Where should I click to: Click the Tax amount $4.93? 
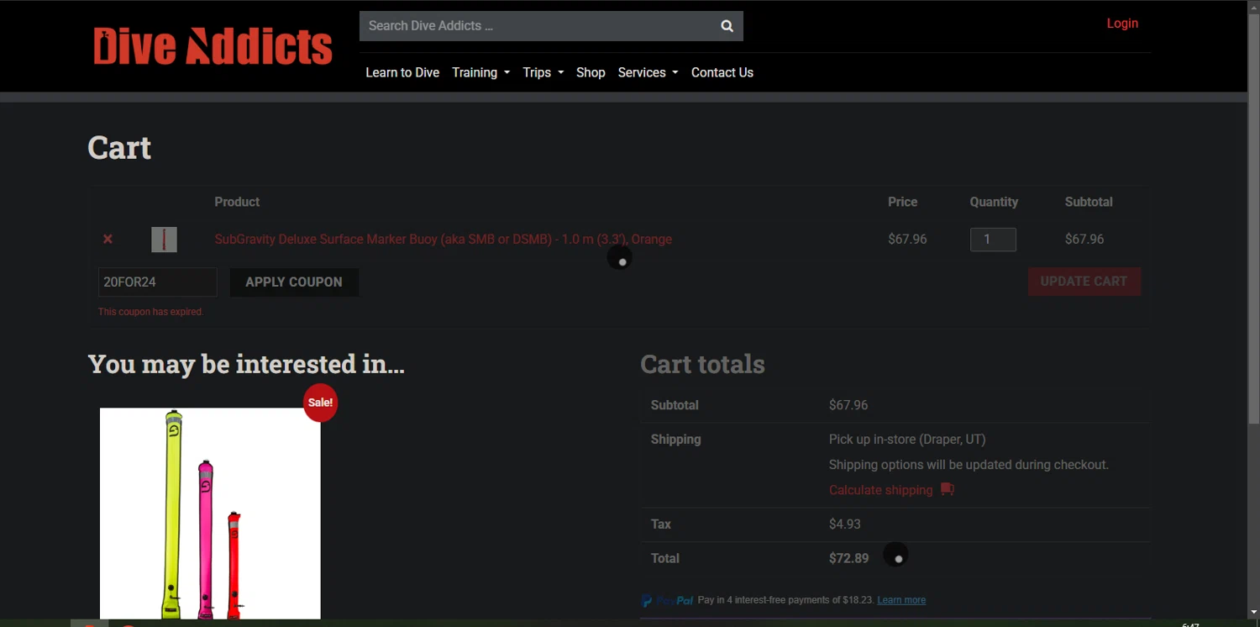tap(845, 524)
